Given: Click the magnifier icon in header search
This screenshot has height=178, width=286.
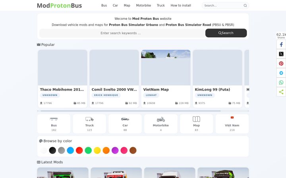Looking at the screenshot, I should (x=245, y=6).
